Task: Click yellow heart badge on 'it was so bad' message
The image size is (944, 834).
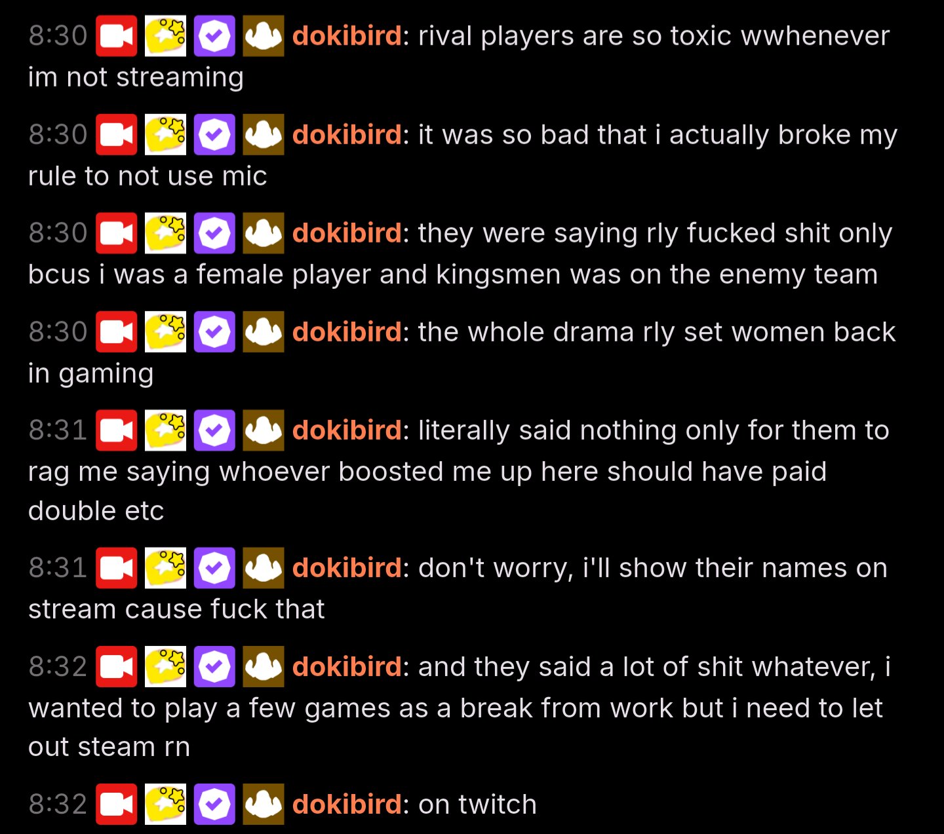Action: coord(165,134)
